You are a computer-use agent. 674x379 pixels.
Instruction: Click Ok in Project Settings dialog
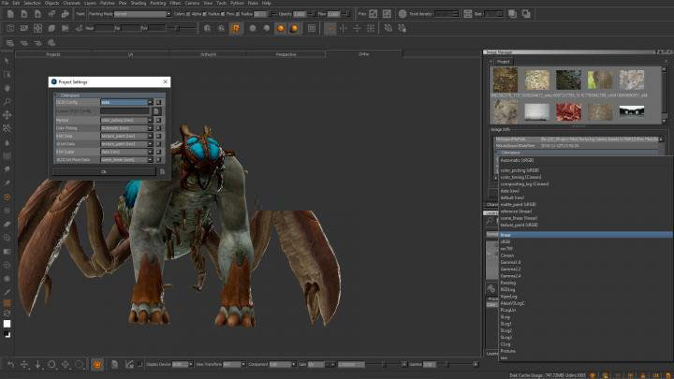pos(104,172)
